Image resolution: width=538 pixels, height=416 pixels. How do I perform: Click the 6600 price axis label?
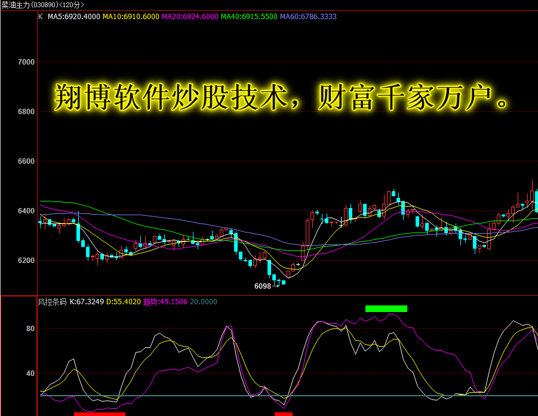pyautogui.click(x=26, y=161)
